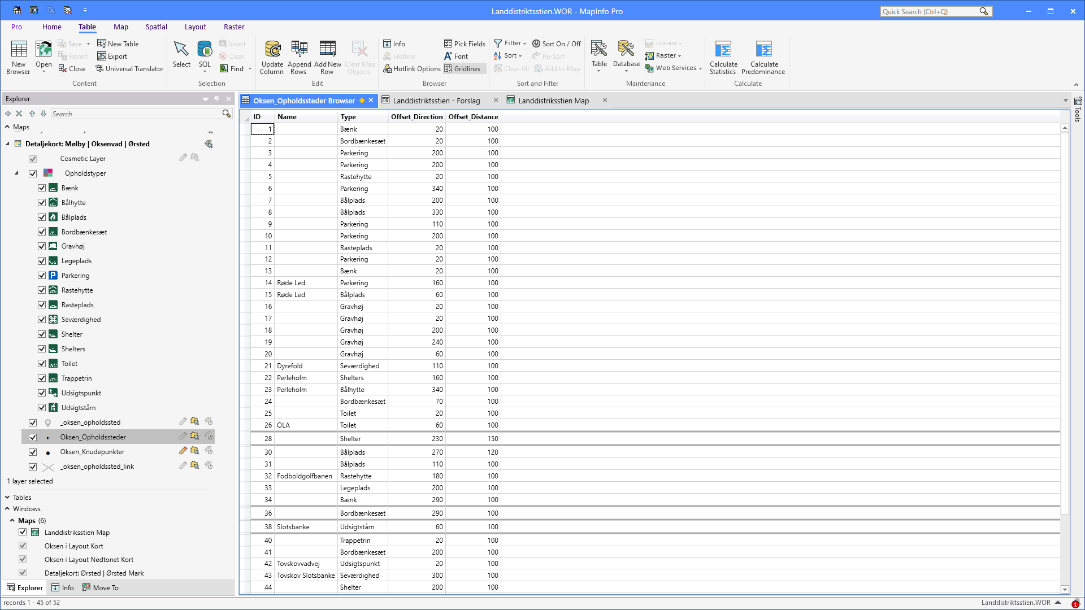Uncheck the Gravhøj theme checkbox
This screenshot has width=1085, height=610.
pos(42,246)
